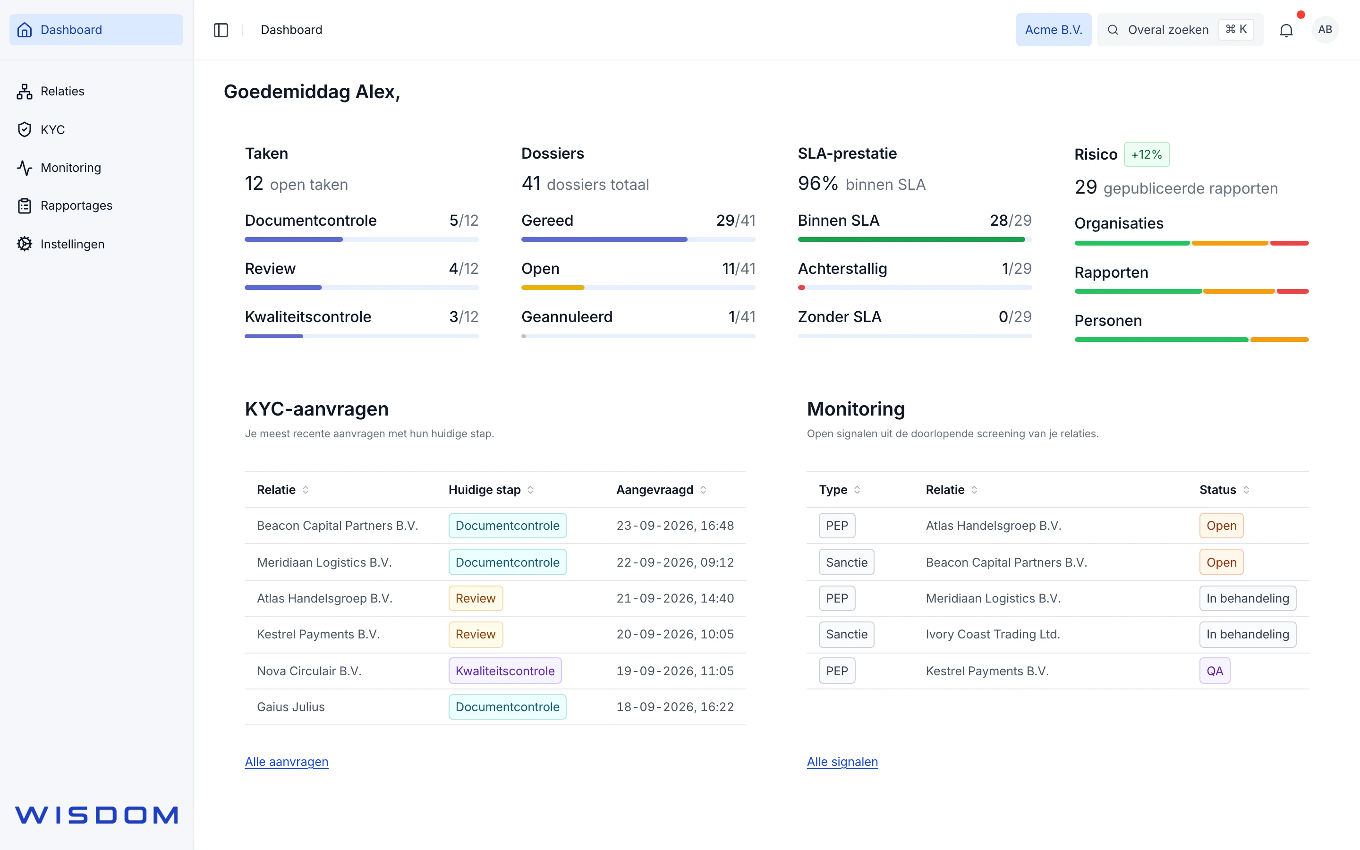Image resolution: width=1360 pixels, height=850 pixels.
Task: Open notifications via the bell icon
Action: [1286, 30]
